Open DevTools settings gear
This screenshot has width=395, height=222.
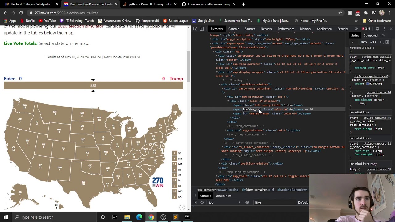click(x=377, y=29)
